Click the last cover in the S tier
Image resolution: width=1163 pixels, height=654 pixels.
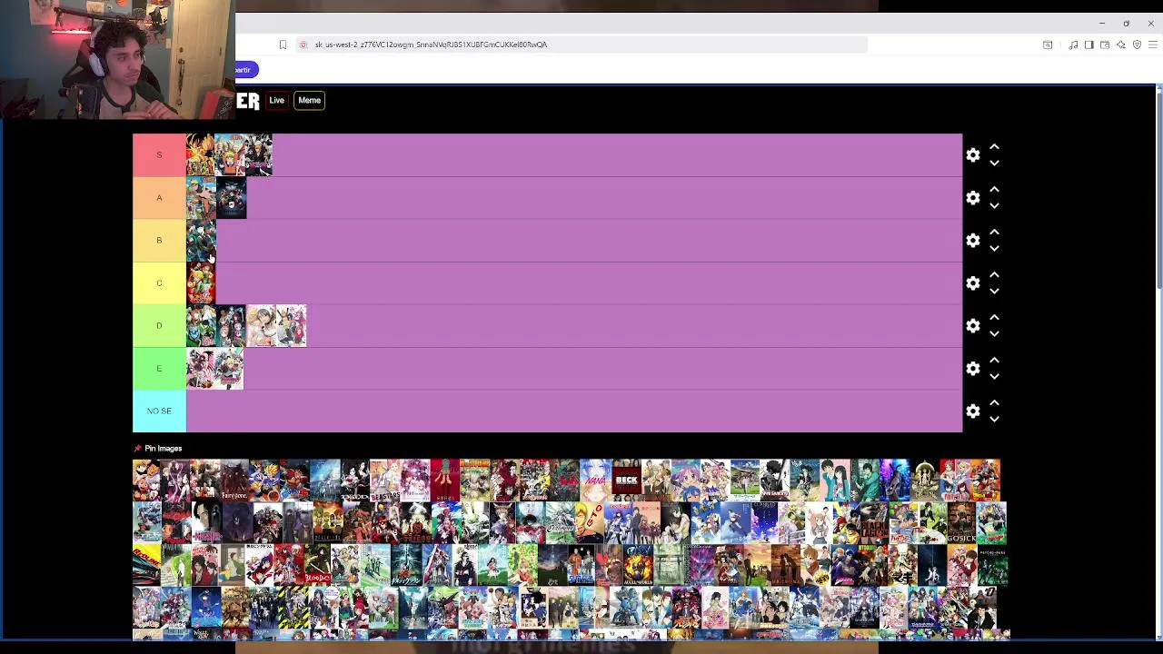tap(258, 155)
